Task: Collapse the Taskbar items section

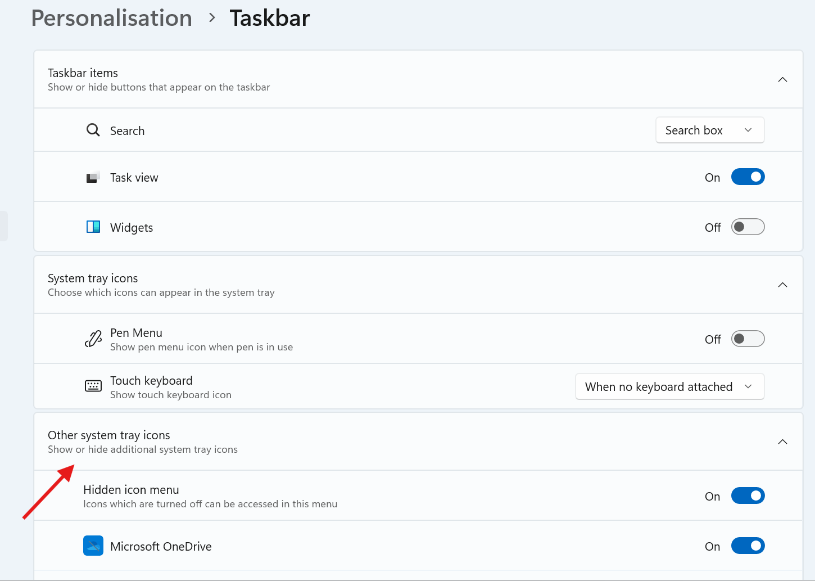Action: 782,79
